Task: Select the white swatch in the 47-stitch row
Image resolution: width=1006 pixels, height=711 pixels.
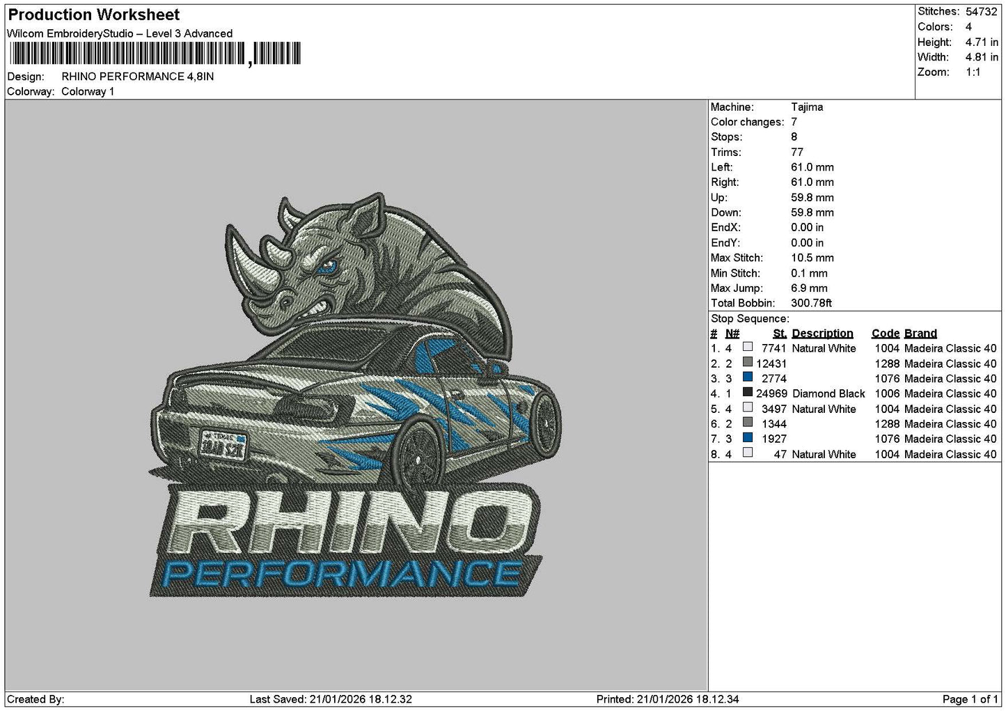Action: click(x=748, y=453)
